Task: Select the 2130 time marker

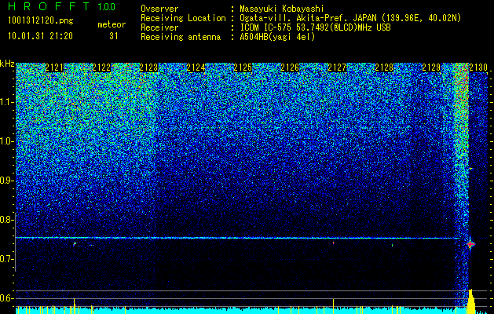Action: point(478,68)
